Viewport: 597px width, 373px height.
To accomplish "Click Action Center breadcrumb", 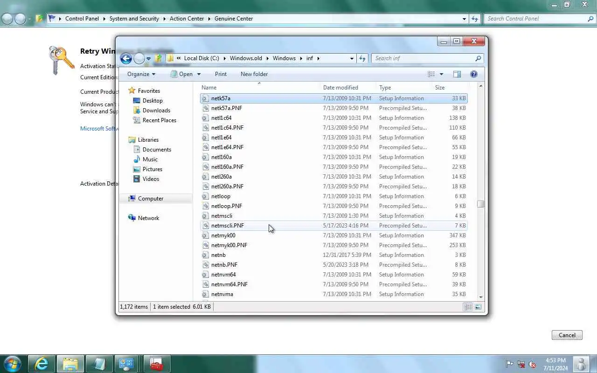I will 187,19.
